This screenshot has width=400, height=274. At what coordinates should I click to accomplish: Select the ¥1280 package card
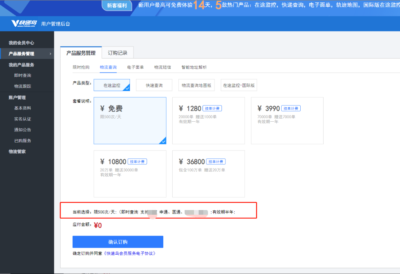tap(208, 121)
